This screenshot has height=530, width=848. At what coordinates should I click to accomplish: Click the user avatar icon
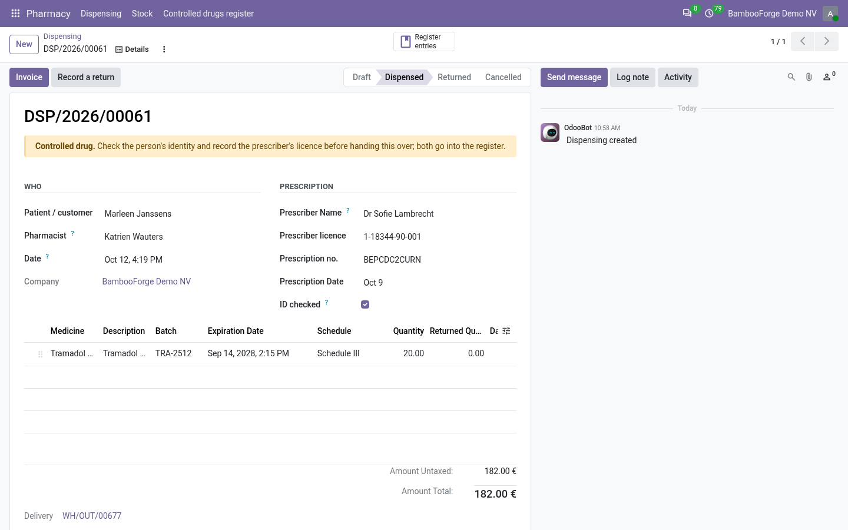coord(830,14)
